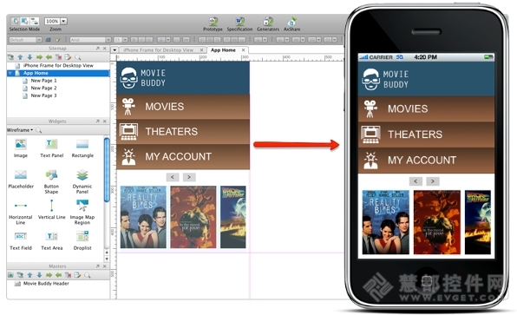Close the App Home tab
Screen dimensions: 517x315
244,50
